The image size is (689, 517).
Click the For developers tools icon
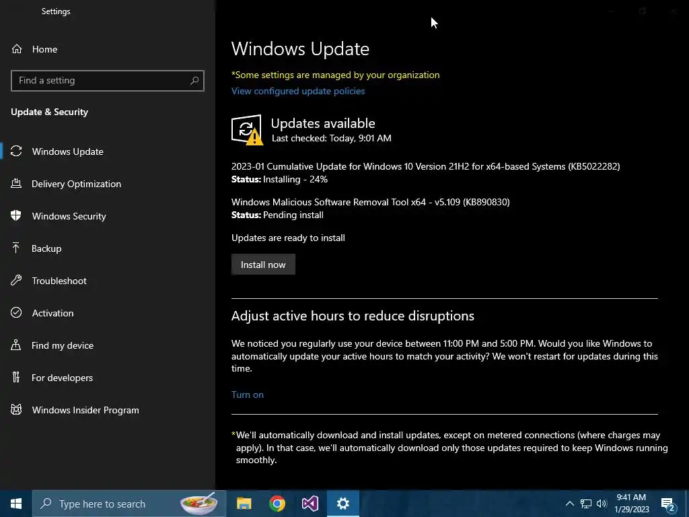(x=16, y=377)
